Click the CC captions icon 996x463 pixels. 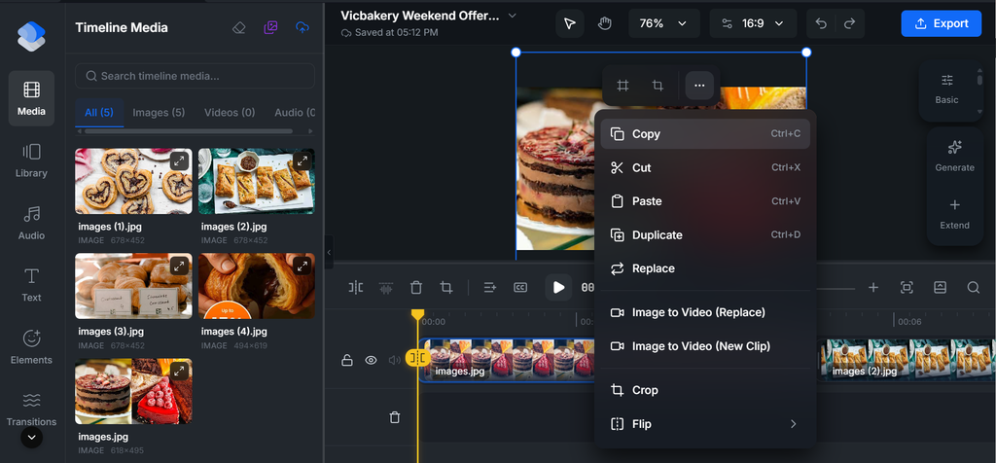point(520,288)
